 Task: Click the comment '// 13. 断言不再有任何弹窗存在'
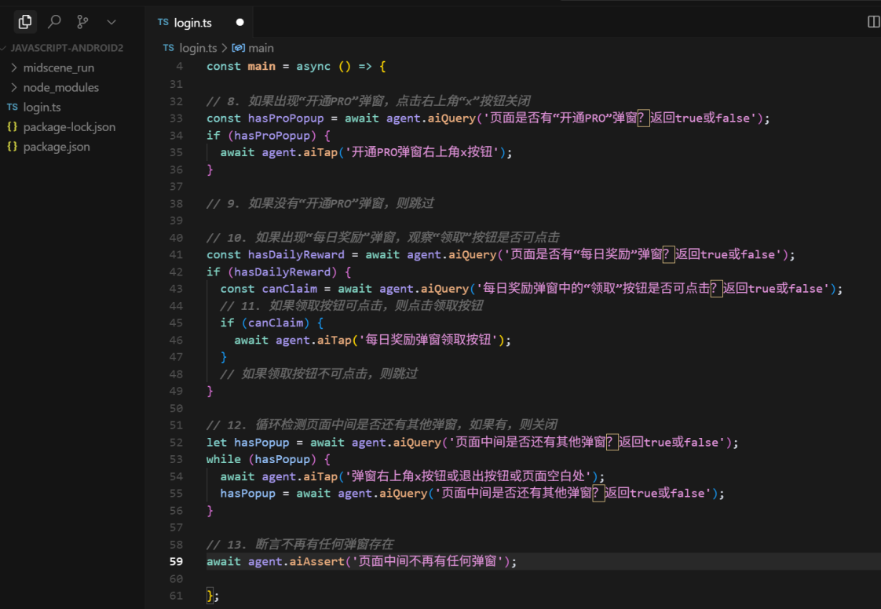(x=299, y=545)
